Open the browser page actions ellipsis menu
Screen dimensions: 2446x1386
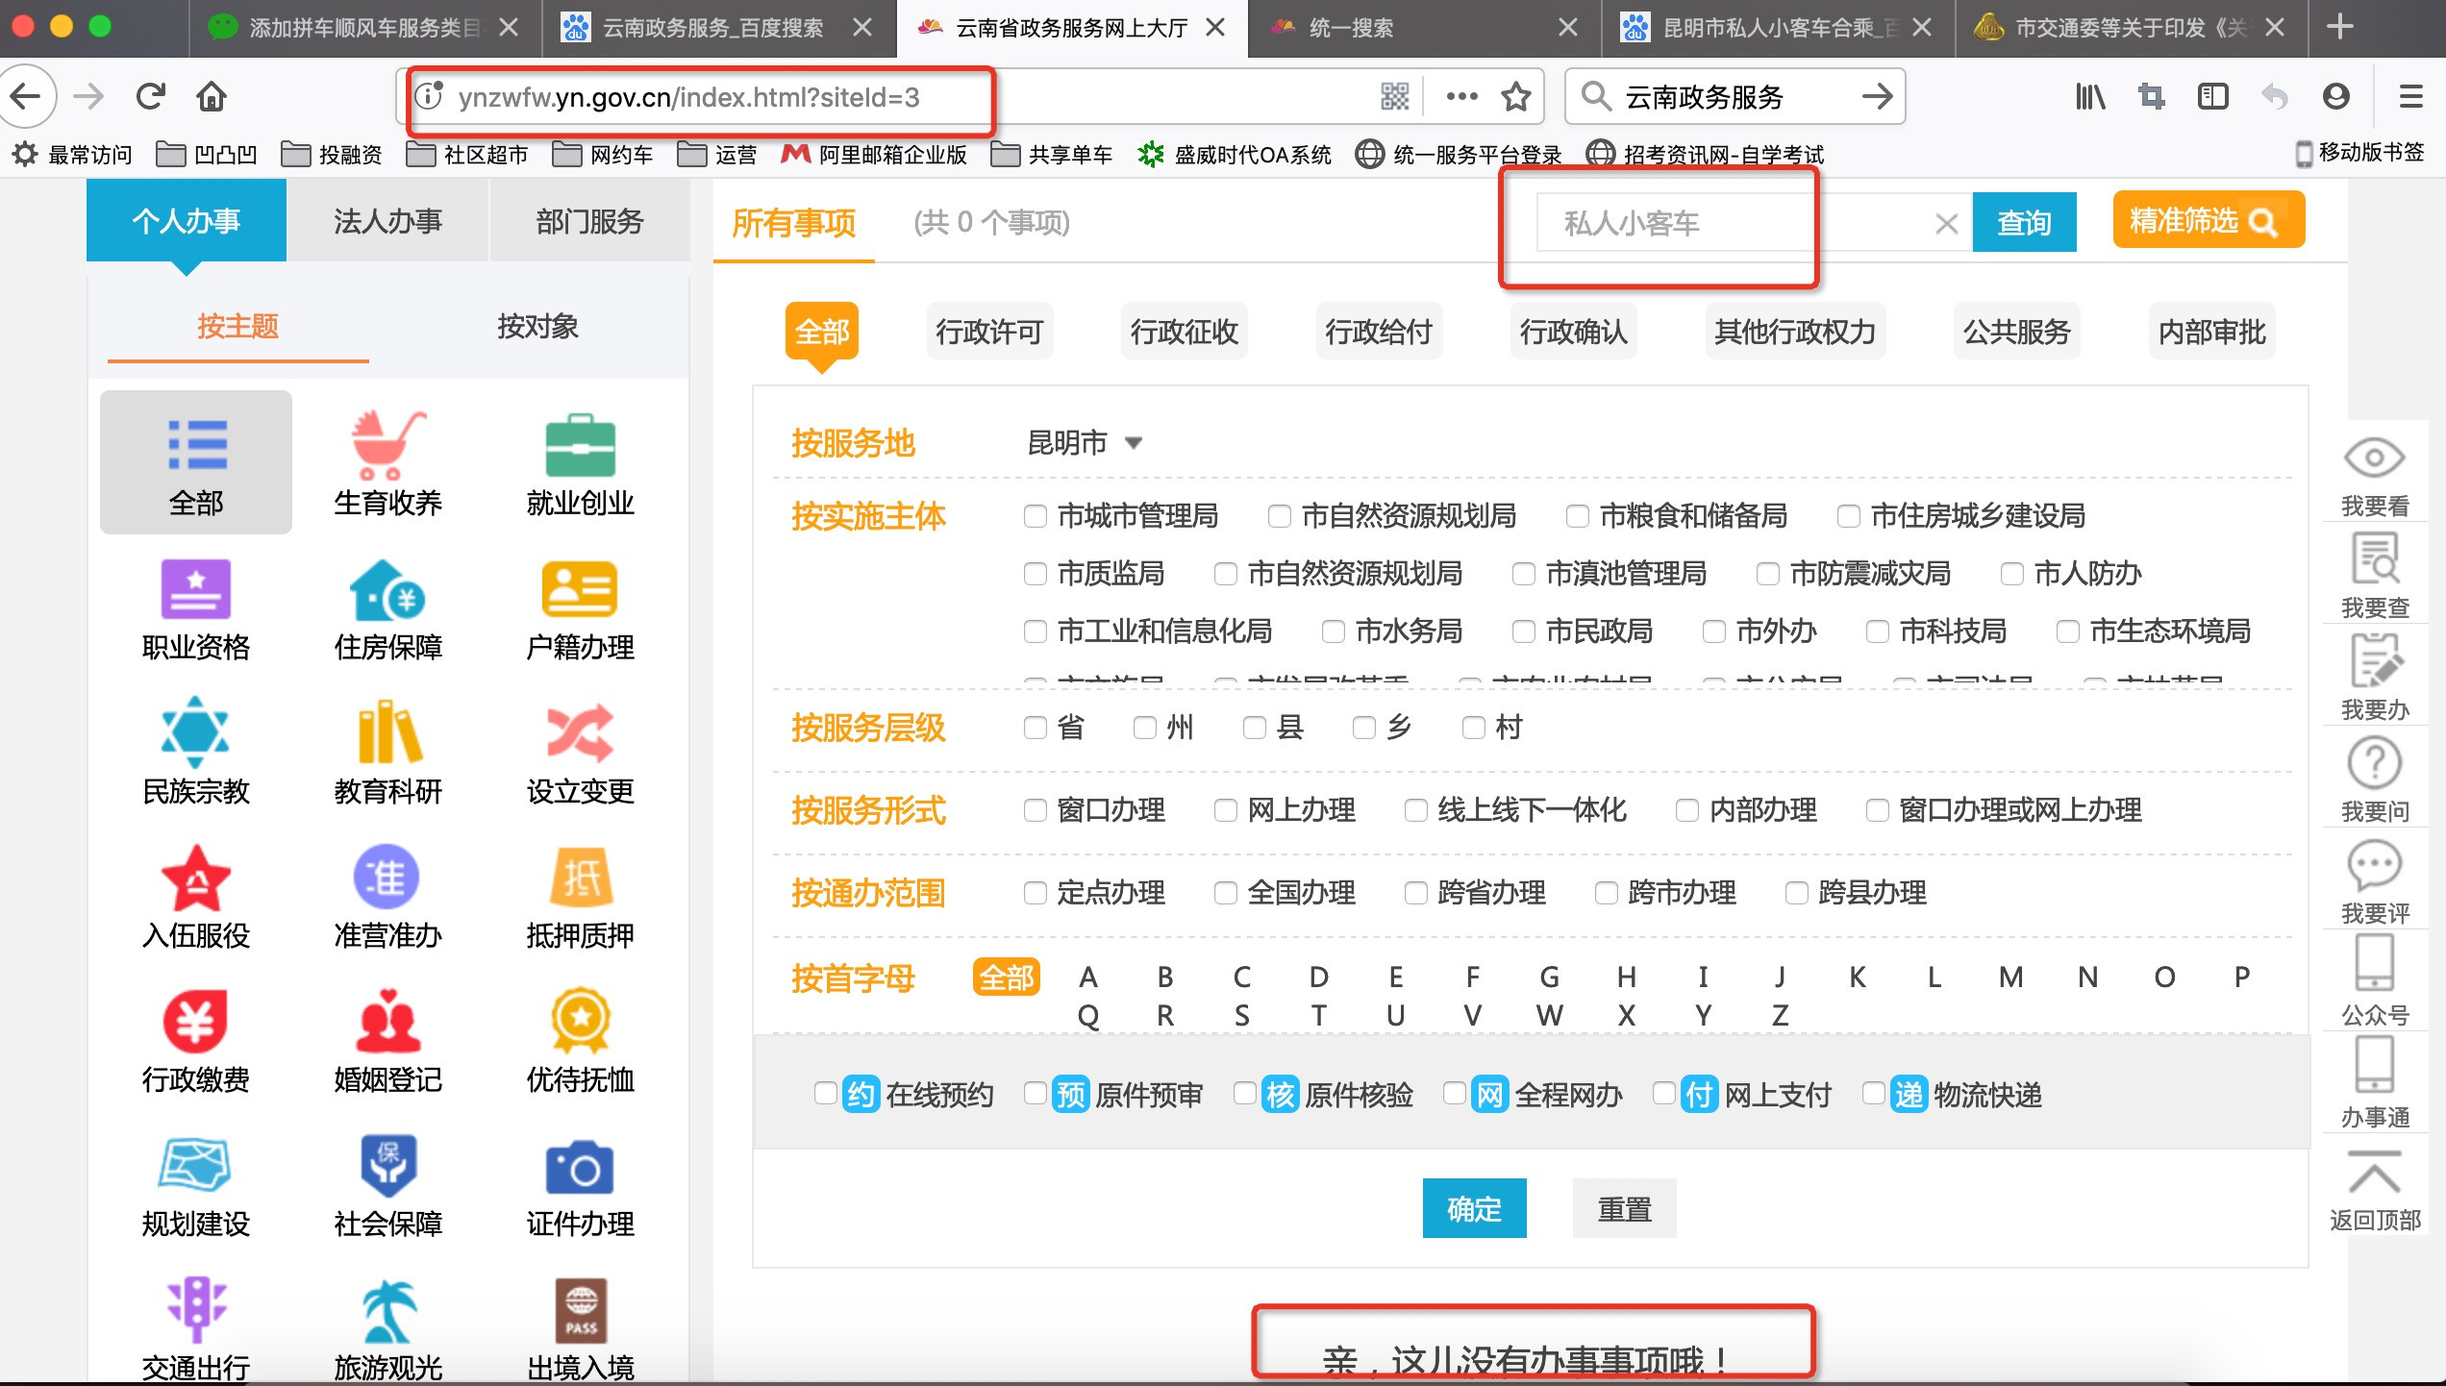(x=1461, y=96)
